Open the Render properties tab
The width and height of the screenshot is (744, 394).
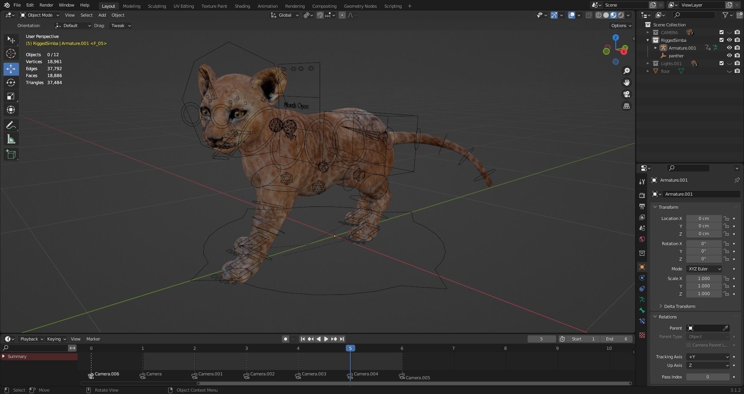coord(642,196)
